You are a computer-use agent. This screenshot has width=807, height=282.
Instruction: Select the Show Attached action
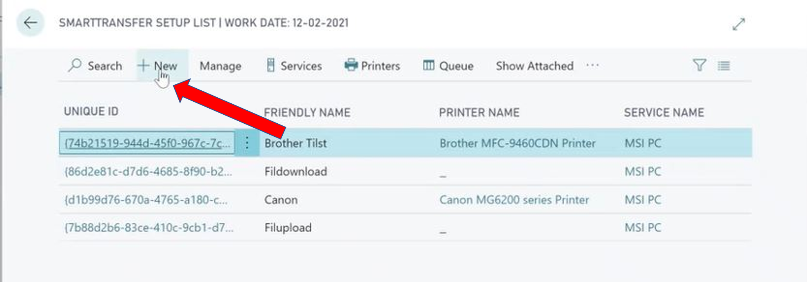click(x=534, y=66)
